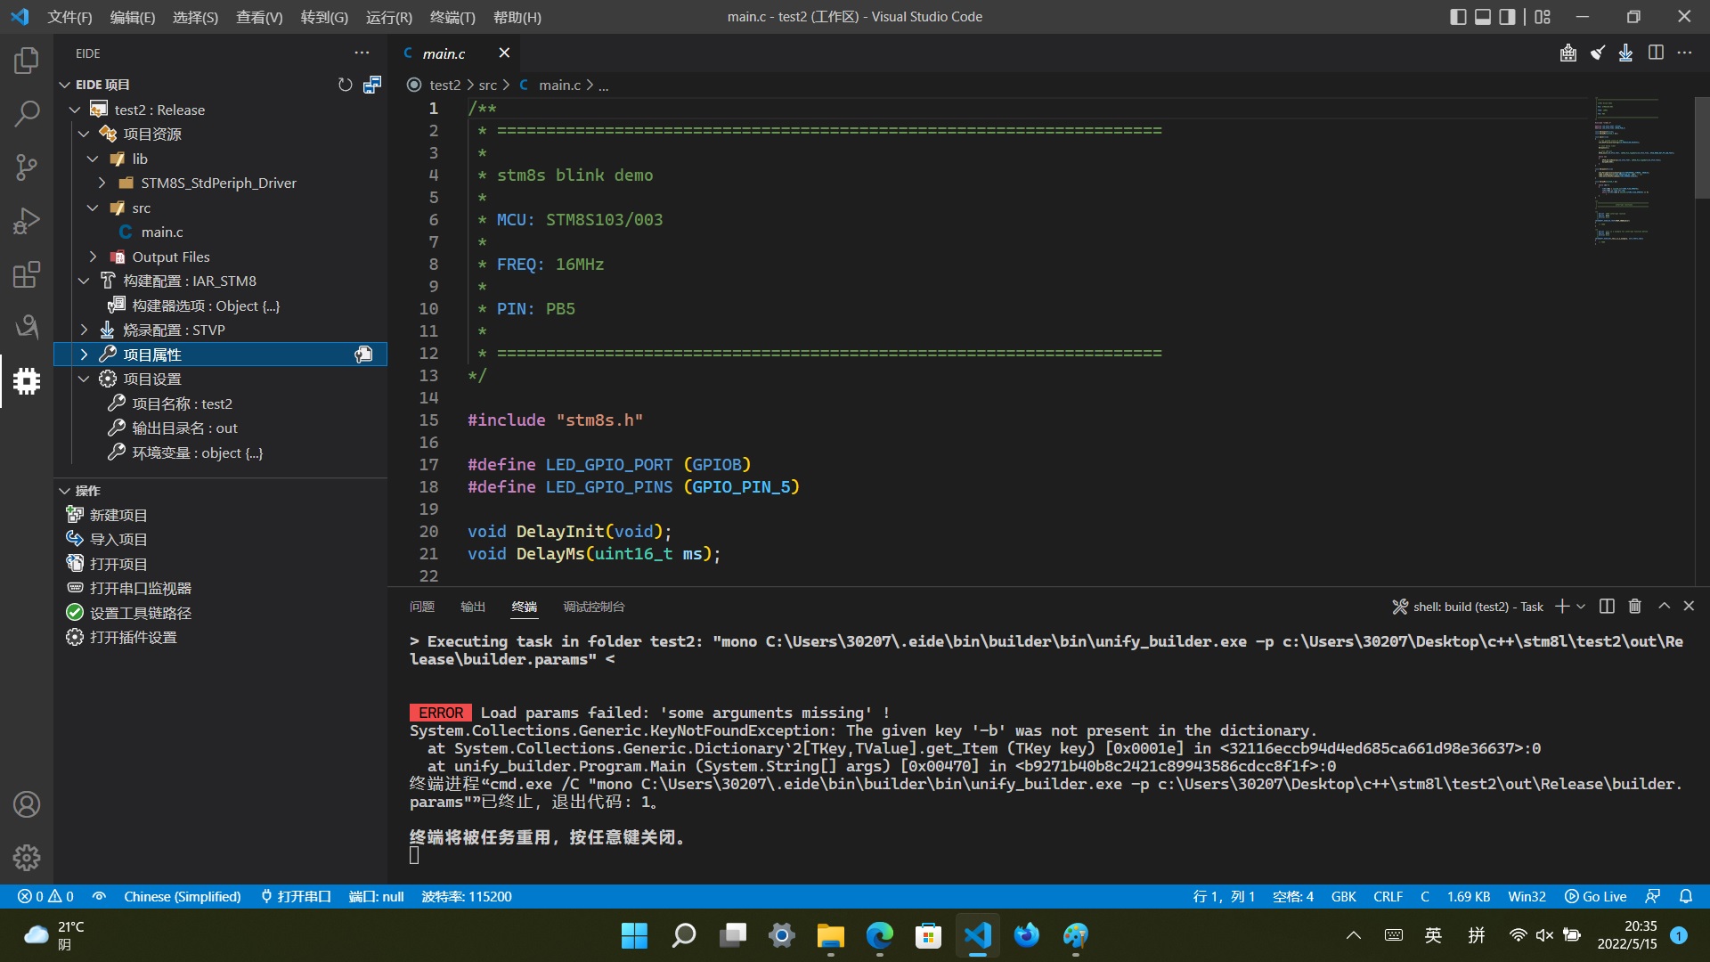Click 新建项目 operation
This screenshot has width=1710, height=962.
118,515
